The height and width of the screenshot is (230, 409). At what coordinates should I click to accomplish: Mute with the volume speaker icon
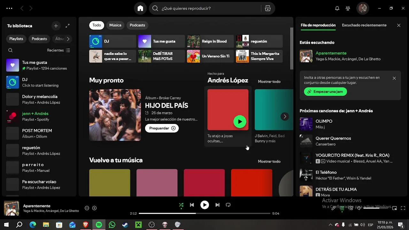point(359,208)
